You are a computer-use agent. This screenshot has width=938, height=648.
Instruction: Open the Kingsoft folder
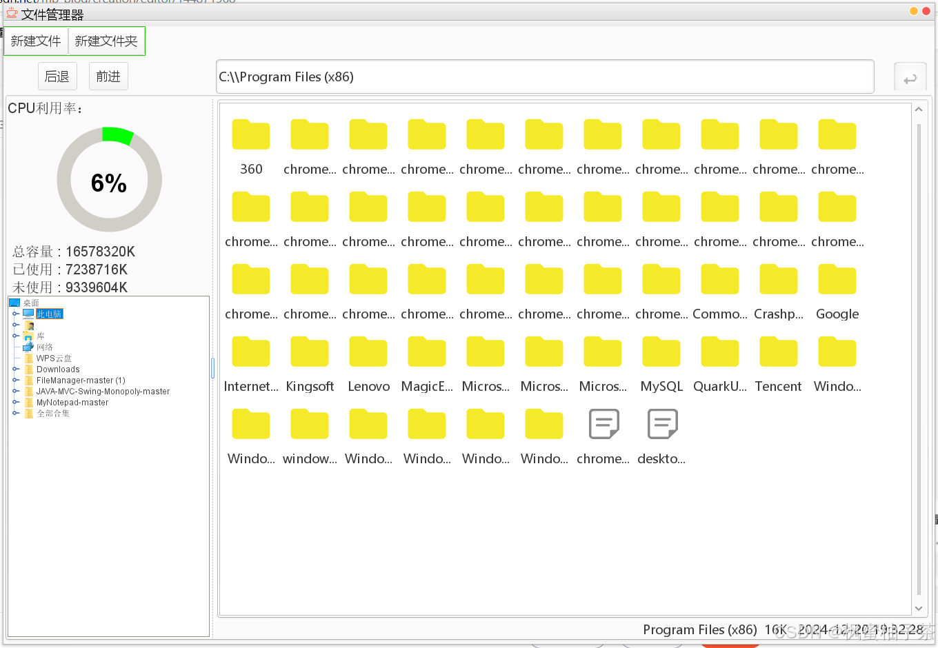click(x=310, y=351)
